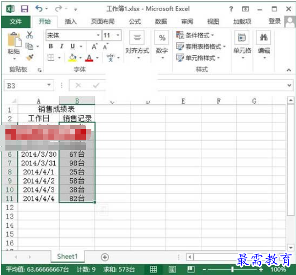Expand underline style dropdown arrow

click(81, 46)
